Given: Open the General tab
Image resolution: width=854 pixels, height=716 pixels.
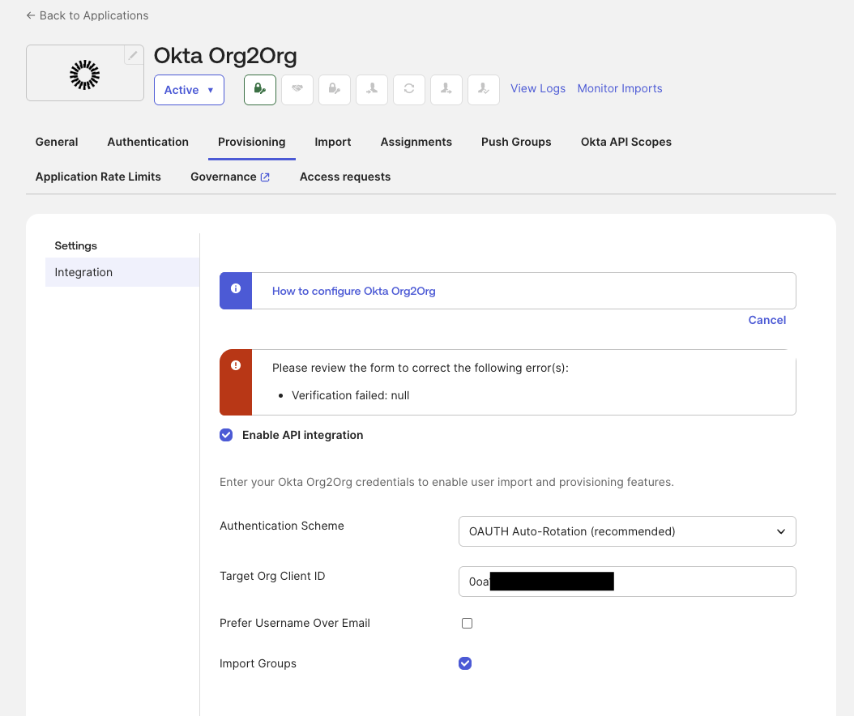Looking at the screenshot, I should click(x=57, y=142).
